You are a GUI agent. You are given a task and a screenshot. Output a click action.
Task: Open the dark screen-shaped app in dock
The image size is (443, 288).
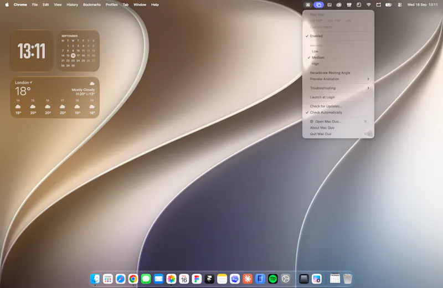click(x=303, y=279)
